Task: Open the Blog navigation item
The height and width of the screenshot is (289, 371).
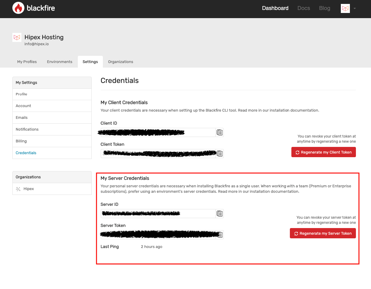Action: (325, 8)
